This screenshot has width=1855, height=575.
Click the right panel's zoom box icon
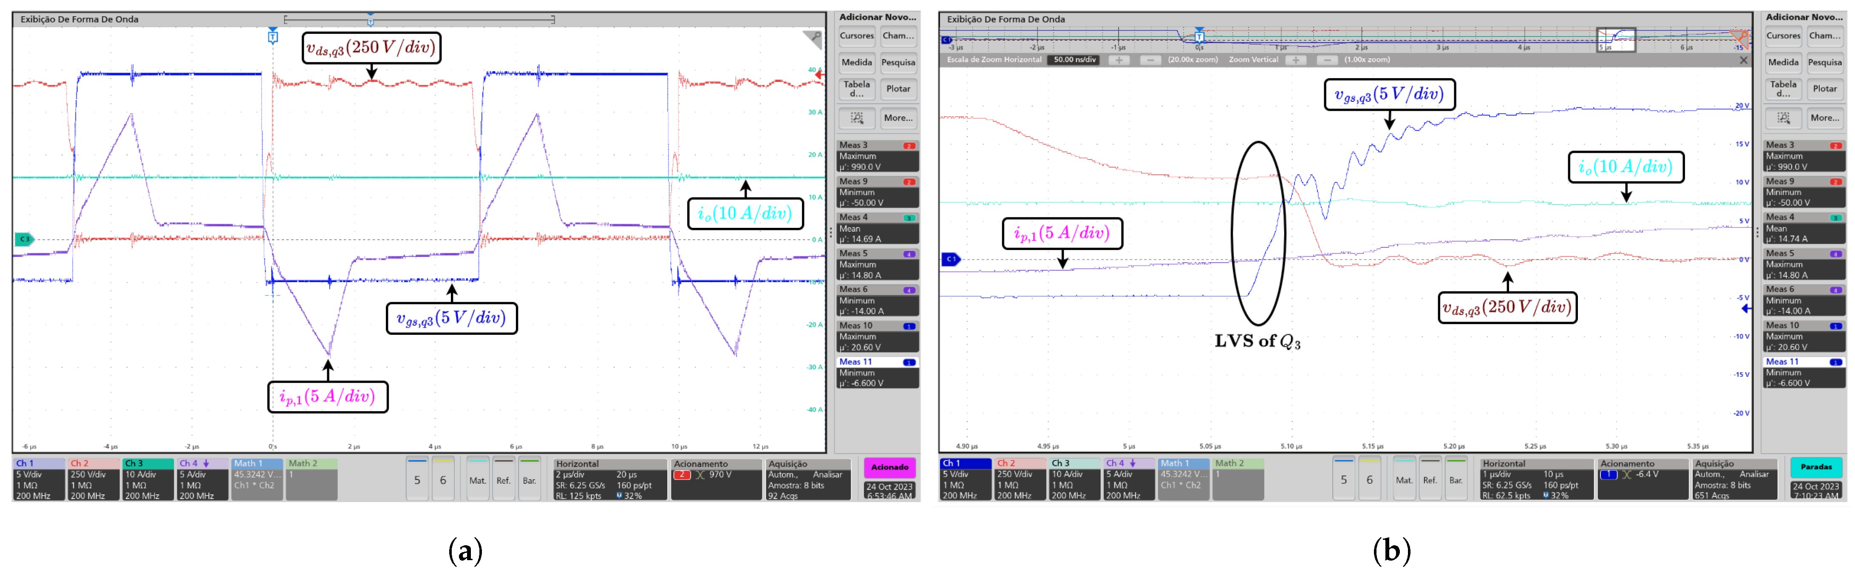coord(1783,118)
